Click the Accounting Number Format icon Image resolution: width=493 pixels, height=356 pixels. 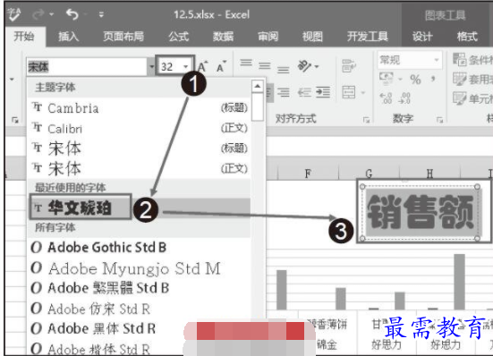386,78
